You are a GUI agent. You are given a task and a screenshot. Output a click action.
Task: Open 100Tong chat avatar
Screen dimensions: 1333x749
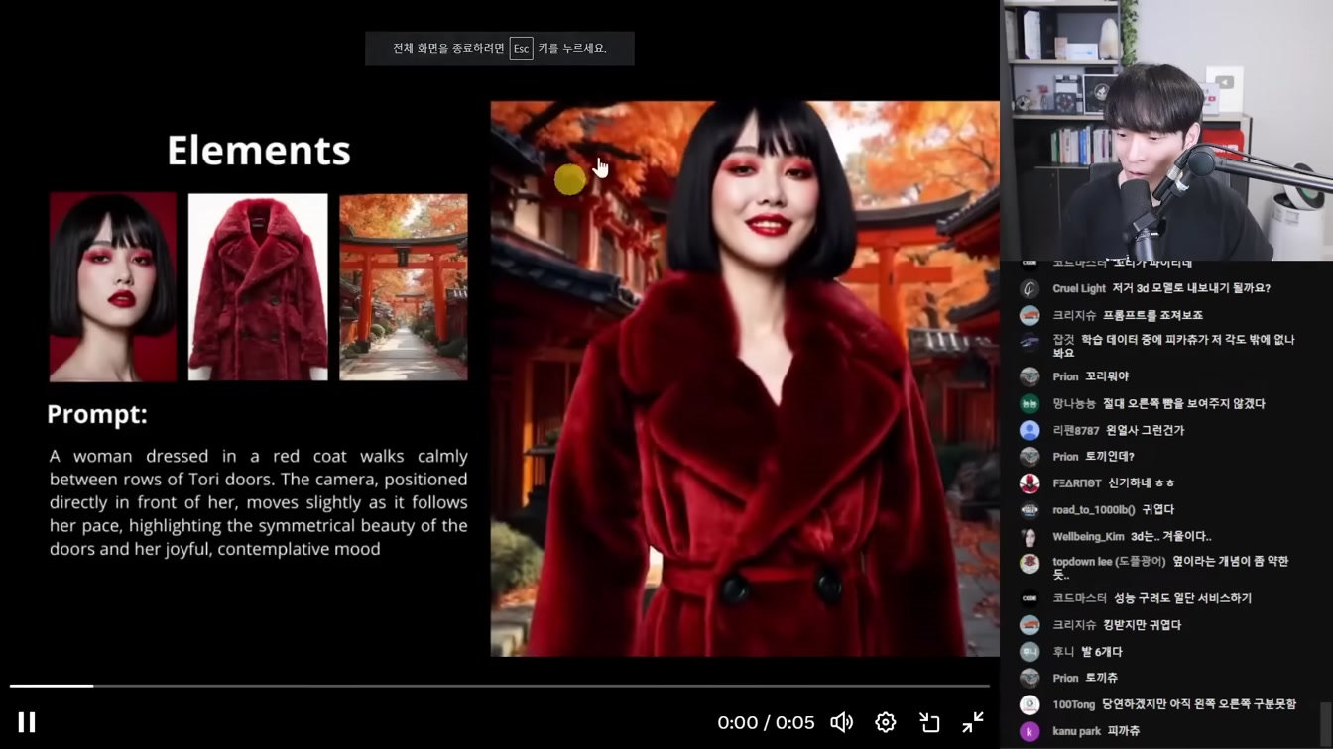[x=1030, y=704]
